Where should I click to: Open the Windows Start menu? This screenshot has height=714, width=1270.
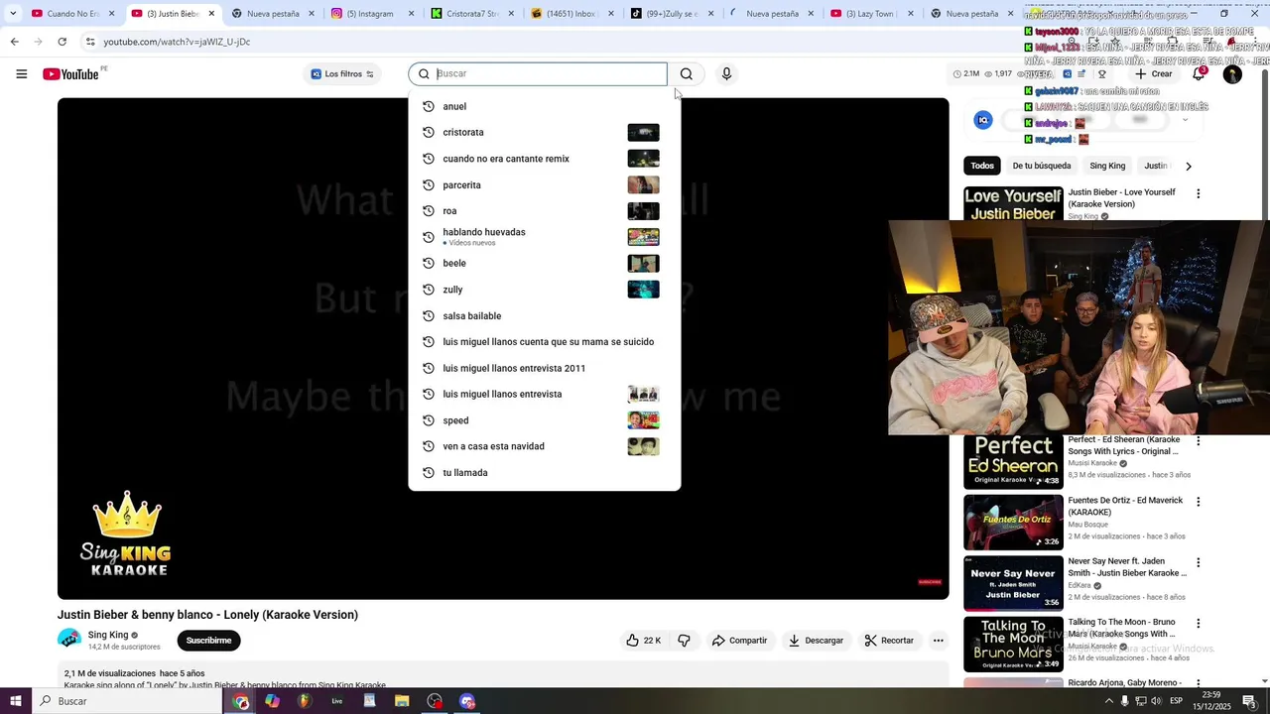click(15, 701)
